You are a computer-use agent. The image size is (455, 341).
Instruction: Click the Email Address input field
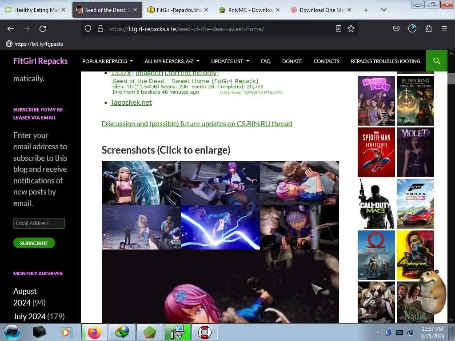[x=39, y=223]
